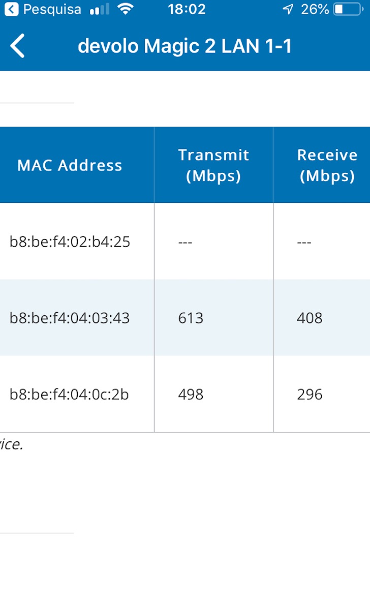Tap the Pesquisa return link text
This screenshot has width=370, height=598.
coord(52,9)
